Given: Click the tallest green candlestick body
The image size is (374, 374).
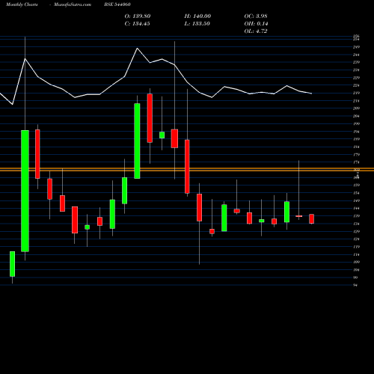Looking at the screenshot, I should point(25,191).
